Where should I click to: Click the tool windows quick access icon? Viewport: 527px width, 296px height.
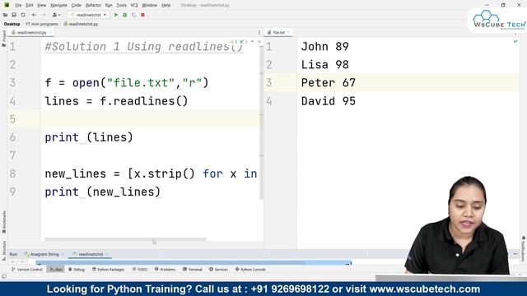click(4, 276)
